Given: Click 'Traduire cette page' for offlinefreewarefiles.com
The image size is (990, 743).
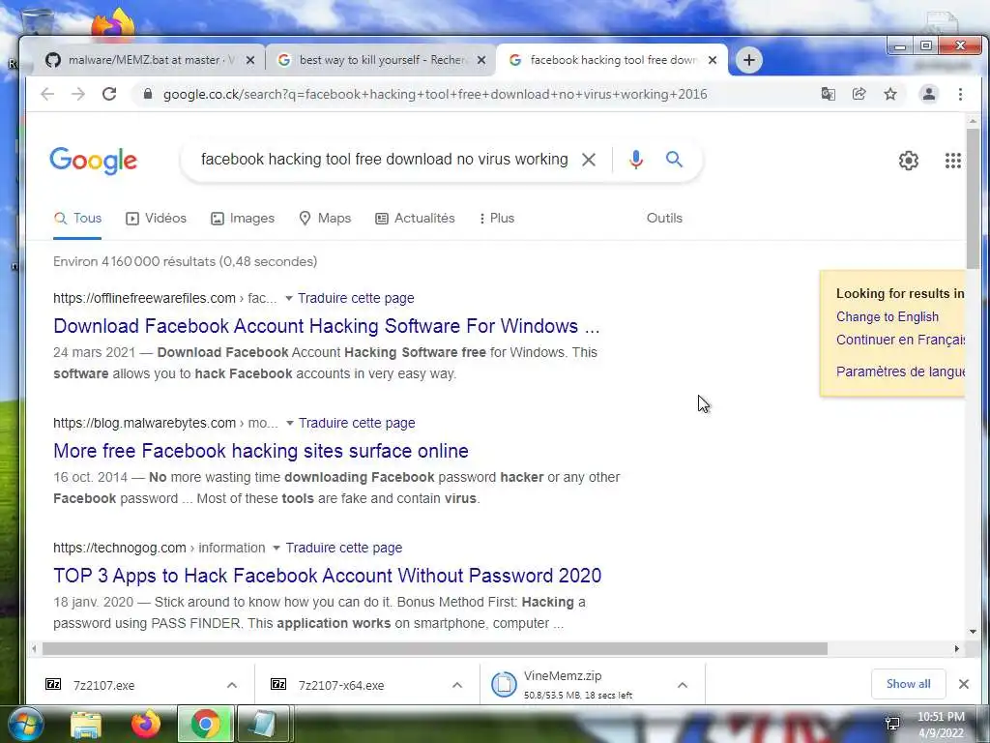Looking at the screenshot, I should pos(356,298).
